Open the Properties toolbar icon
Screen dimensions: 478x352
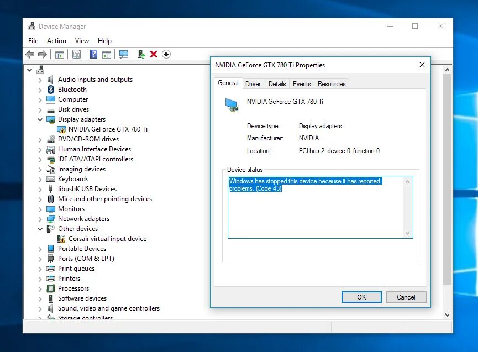(x=76, y=55)
